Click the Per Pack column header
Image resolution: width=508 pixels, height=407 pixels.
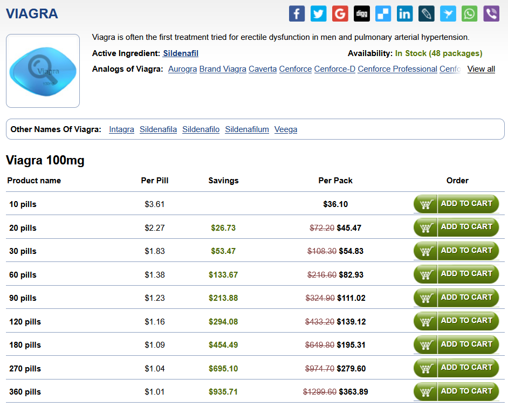(335, 181)
